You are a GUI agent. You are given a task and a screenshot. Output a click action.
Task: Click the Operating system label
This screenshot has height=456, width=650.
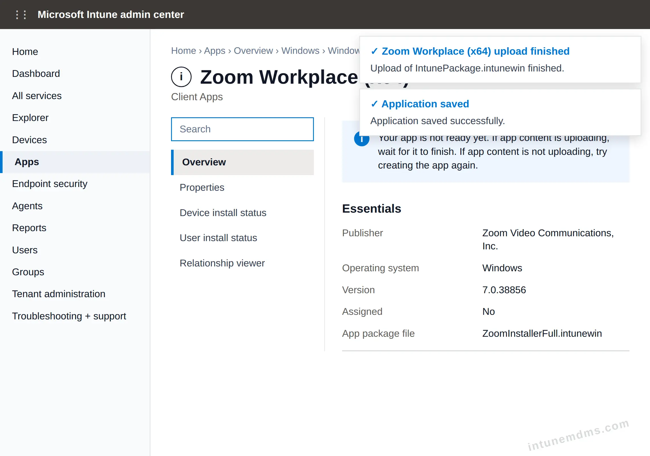point(380,268)
